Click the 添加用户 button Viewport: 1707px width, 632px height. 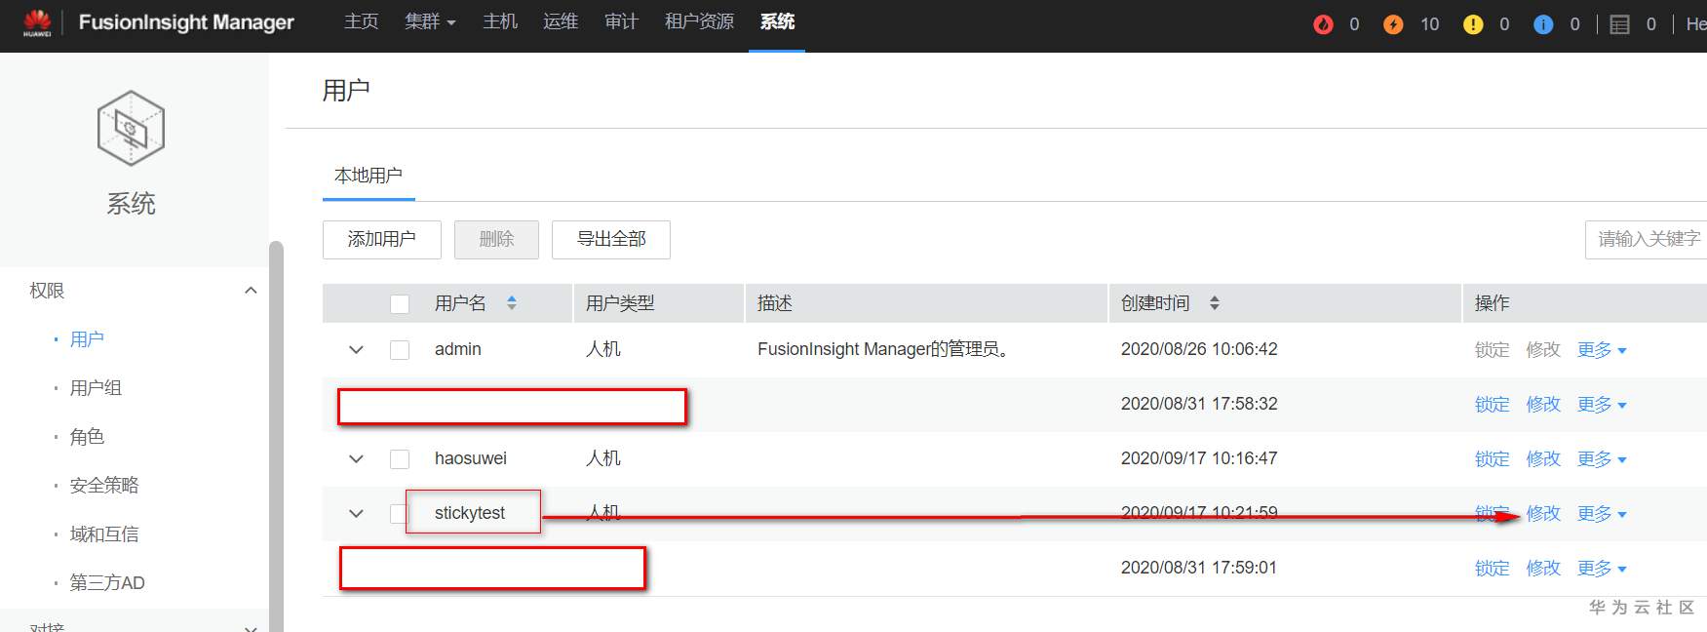(x=382, y=239)
